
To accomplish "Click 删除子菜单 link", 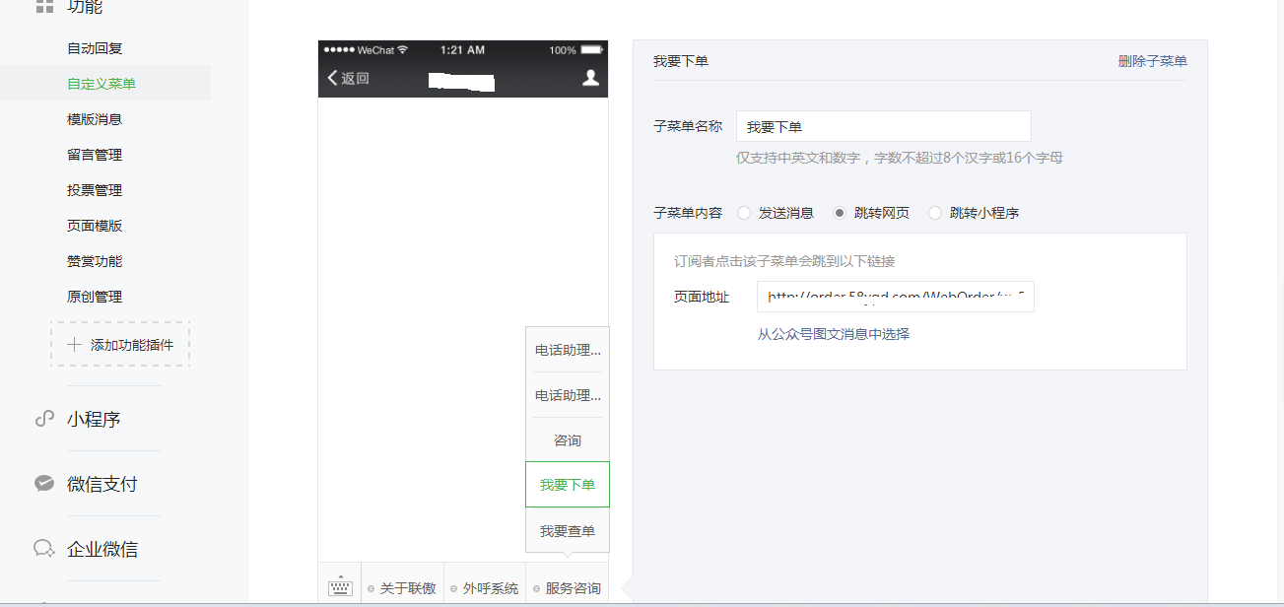I will point(1153,61).
